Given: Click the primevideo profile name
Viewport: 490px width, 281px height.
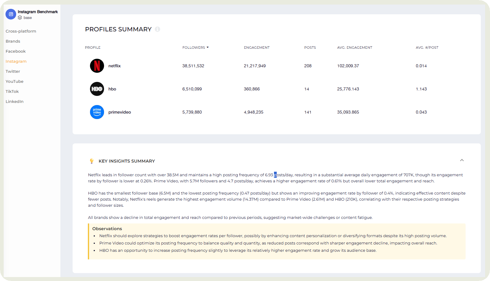Looking at the screenshot, I should [x=120, y=112].
